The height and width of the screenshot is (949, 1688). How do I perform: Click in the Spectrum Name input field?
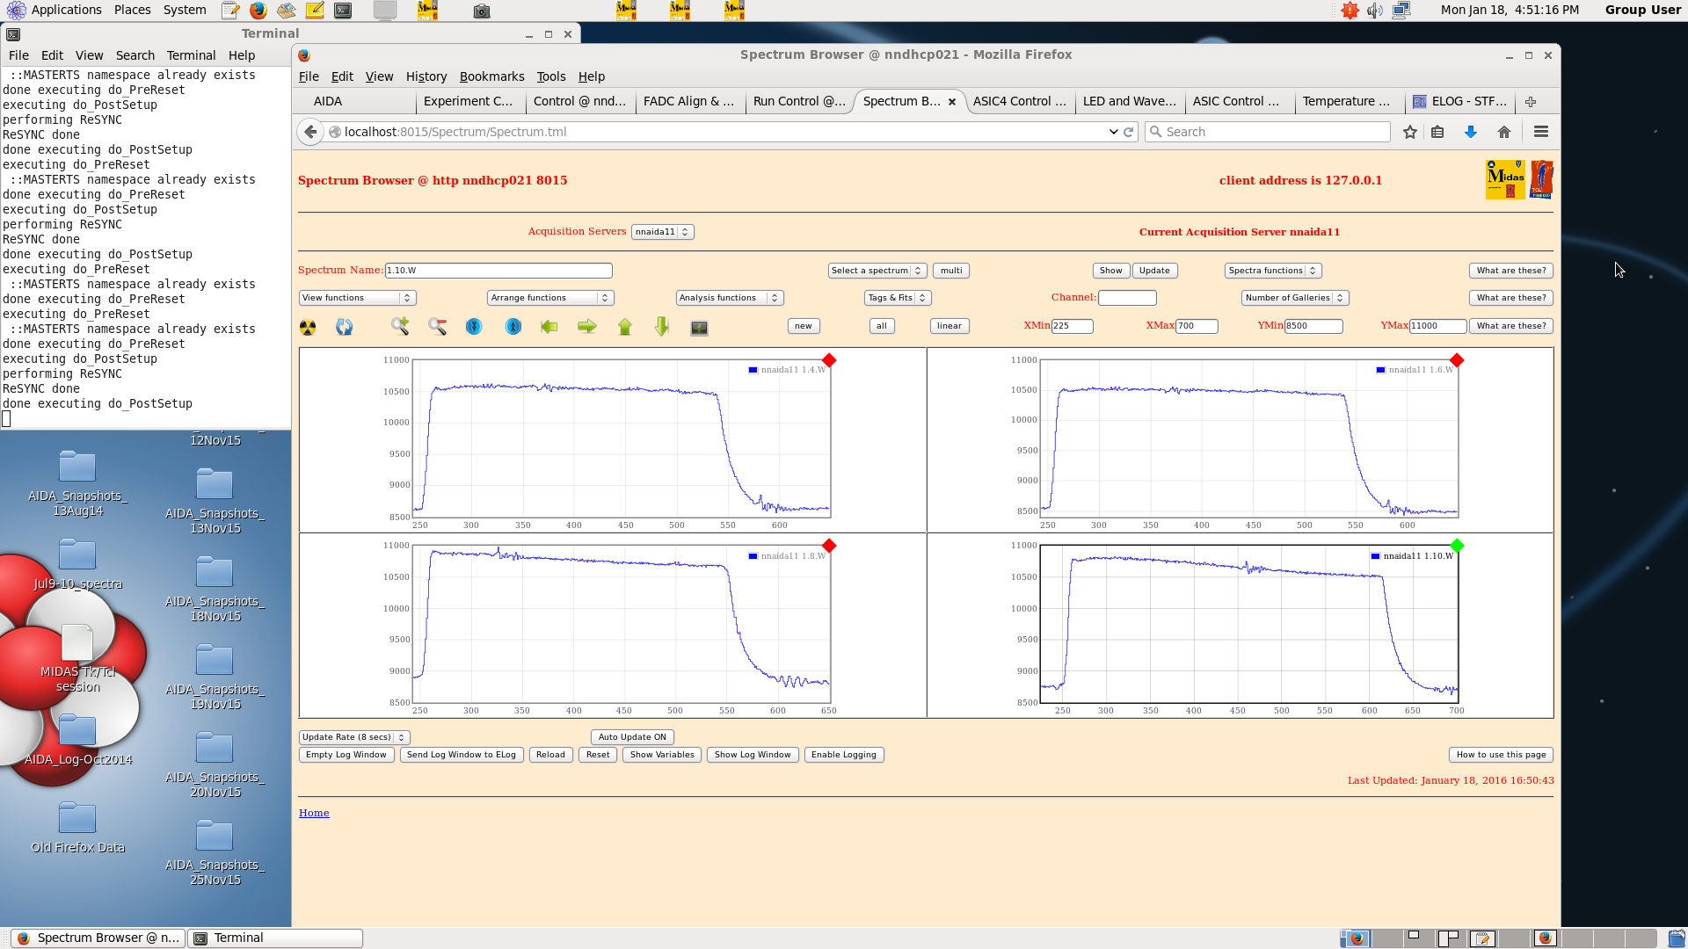(498, 271)
